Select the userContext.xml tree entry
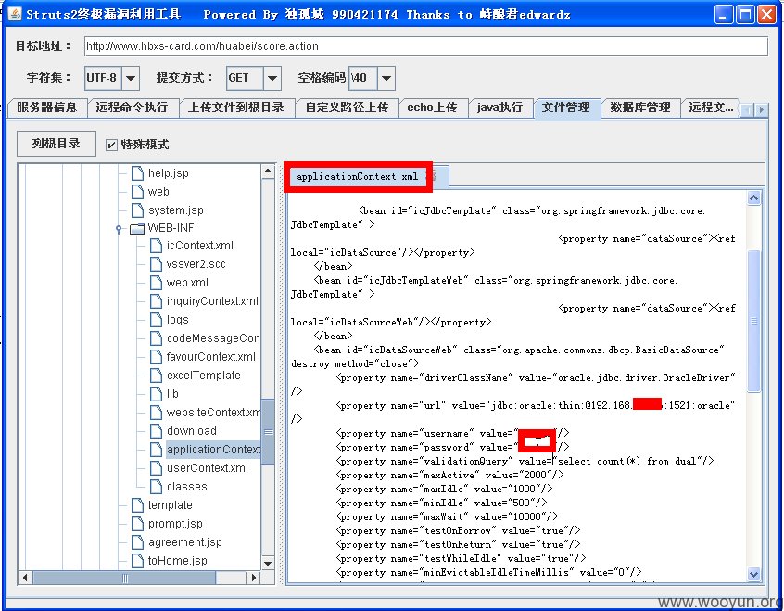This screenshot has width=784, height=611. click(208, 468)
